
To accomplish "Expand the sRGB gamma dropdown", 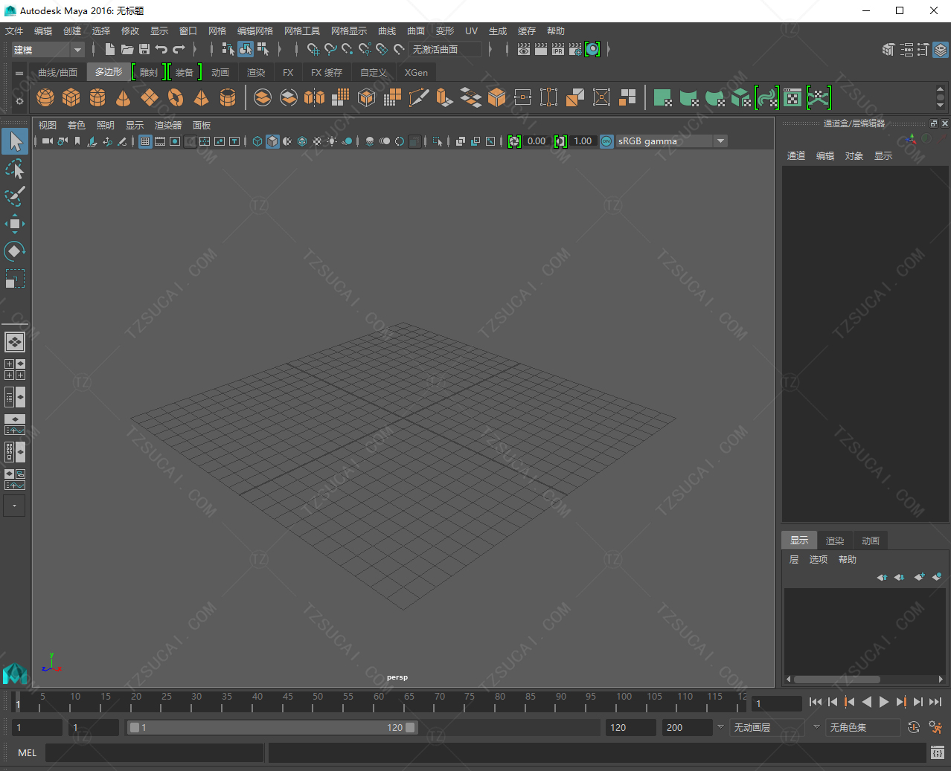I will 720,141.
